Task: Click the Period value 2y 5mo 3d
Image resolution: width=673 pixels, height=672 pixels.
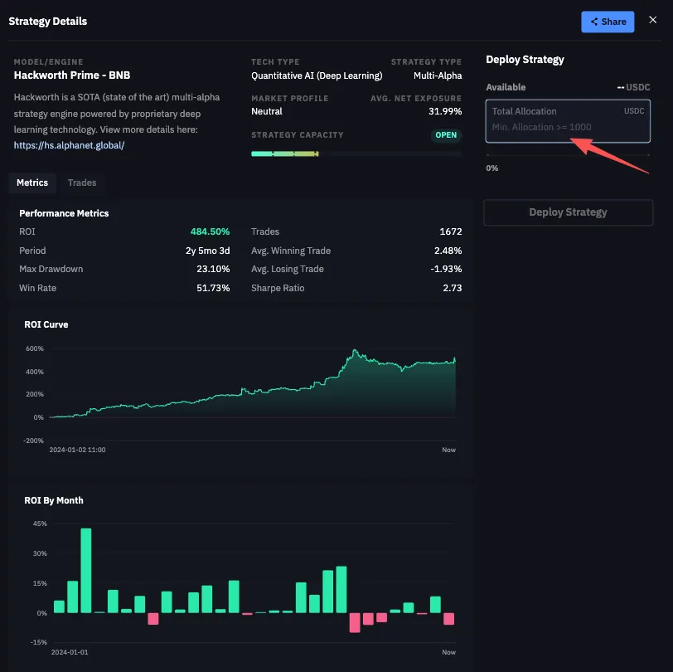Action: [x=208, y=251]
